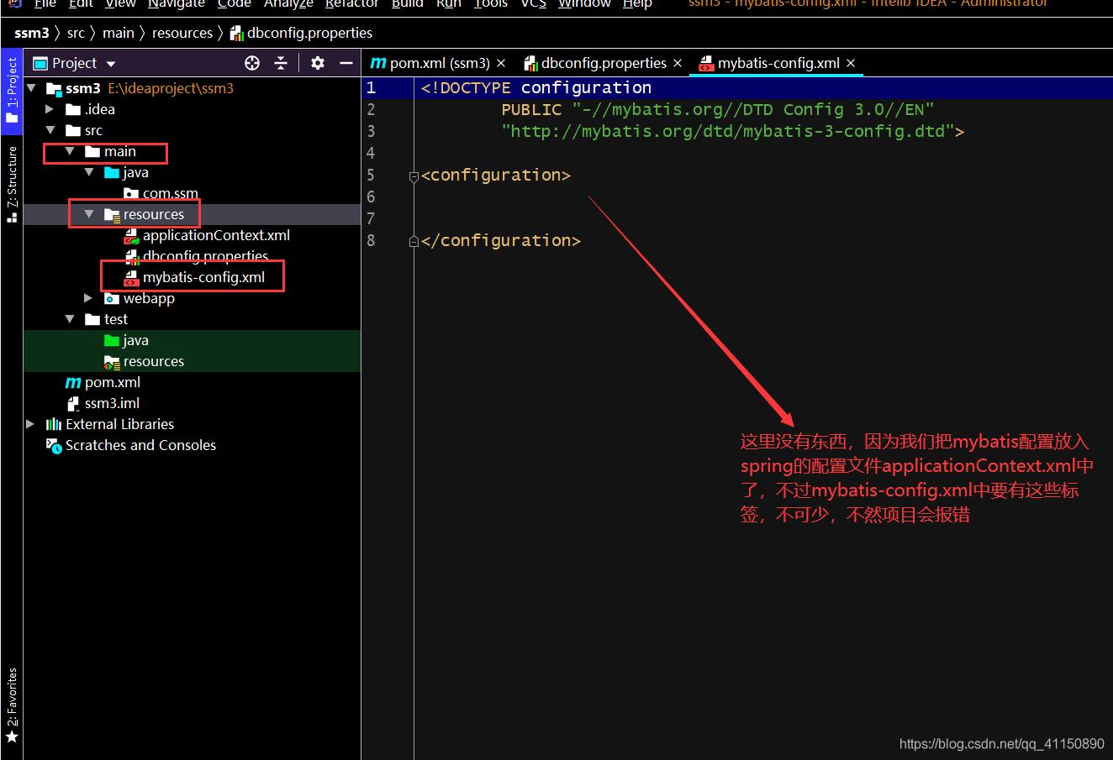Select applicationContext.xml in project tree
Viewport: 1113px width, 760px height.
(x=215, y=235)
